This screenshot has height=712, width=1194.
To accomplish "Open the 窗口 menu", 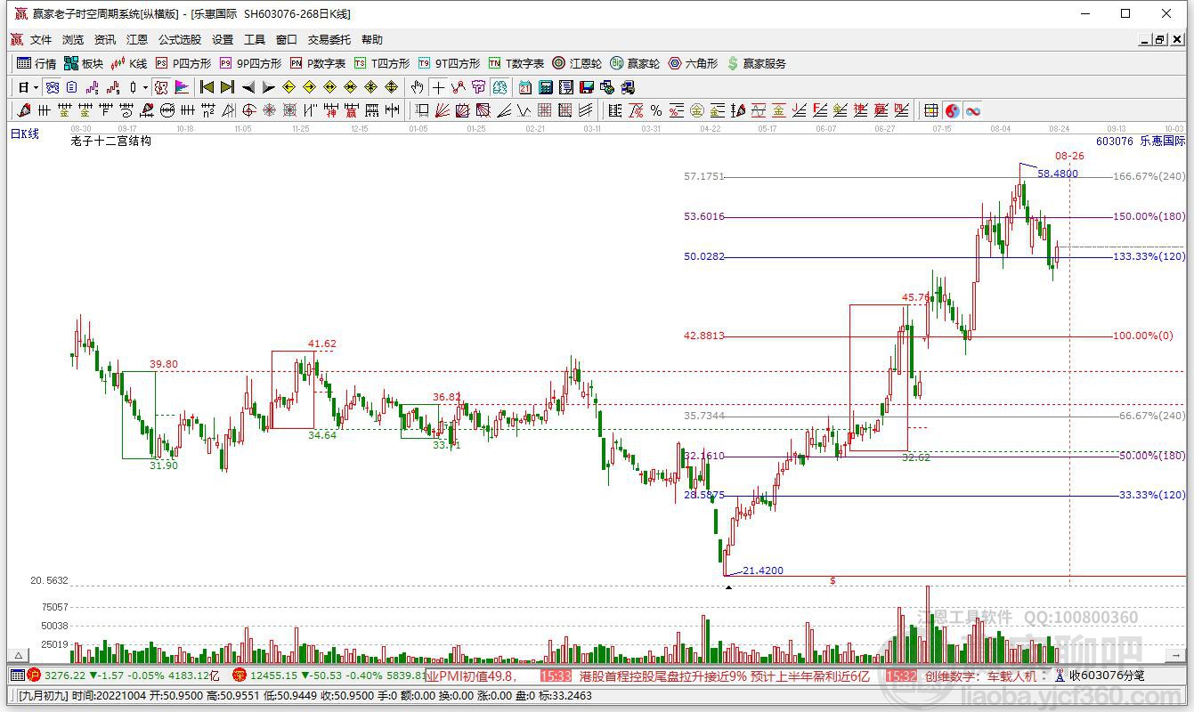I will click(287, 40).
